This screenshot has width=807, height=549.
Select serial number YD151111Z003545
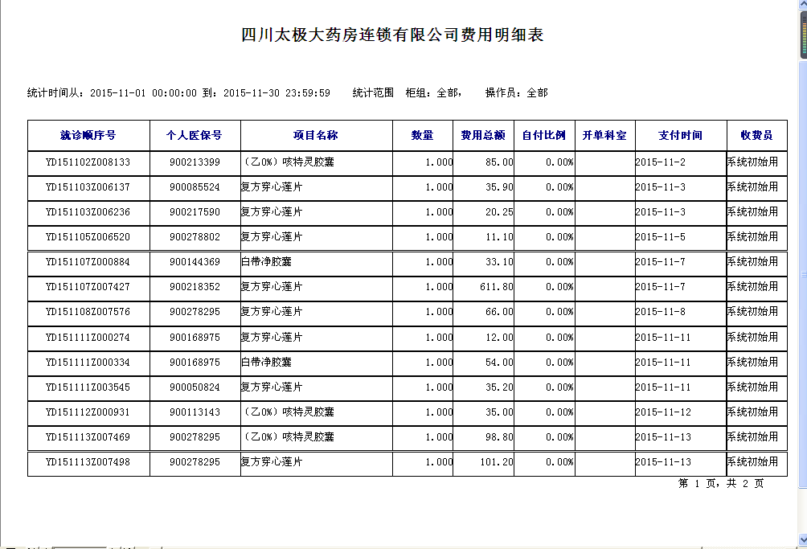(88, 387)
